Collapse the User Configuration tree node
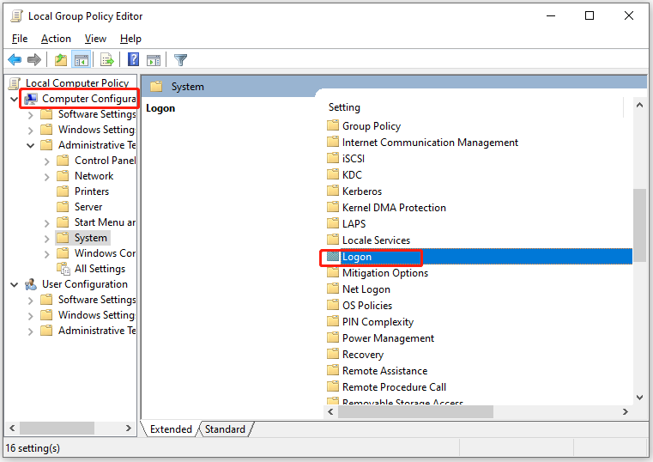Viewport: 653px width, 462px height. click(15, 284)
